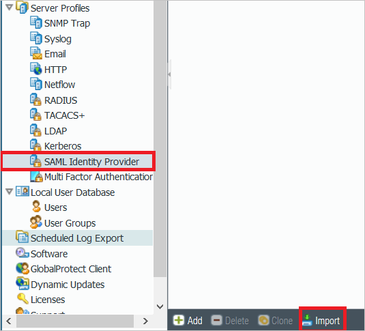Click the horizontal scrollbar right arrow
Viewport: 365px width, 331px height.
pos(145,321)
